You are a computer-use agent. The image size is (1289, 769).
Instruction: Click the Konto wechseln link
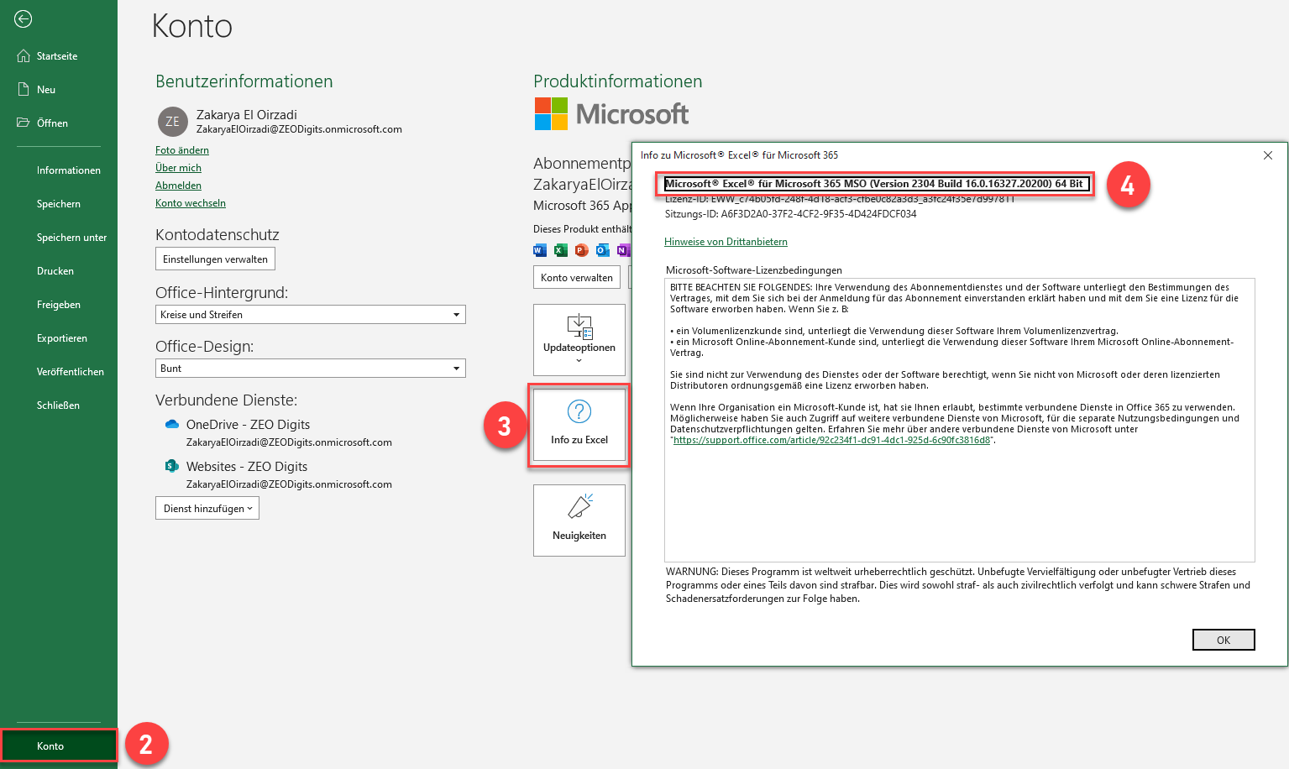(191, 203)
